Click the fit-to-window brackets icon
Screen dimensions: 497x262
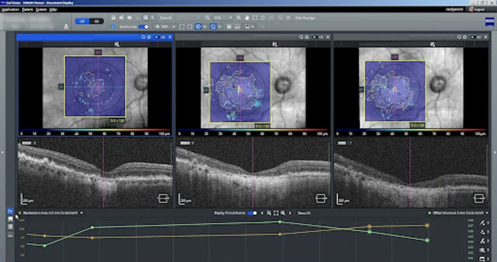click(255, 18)
